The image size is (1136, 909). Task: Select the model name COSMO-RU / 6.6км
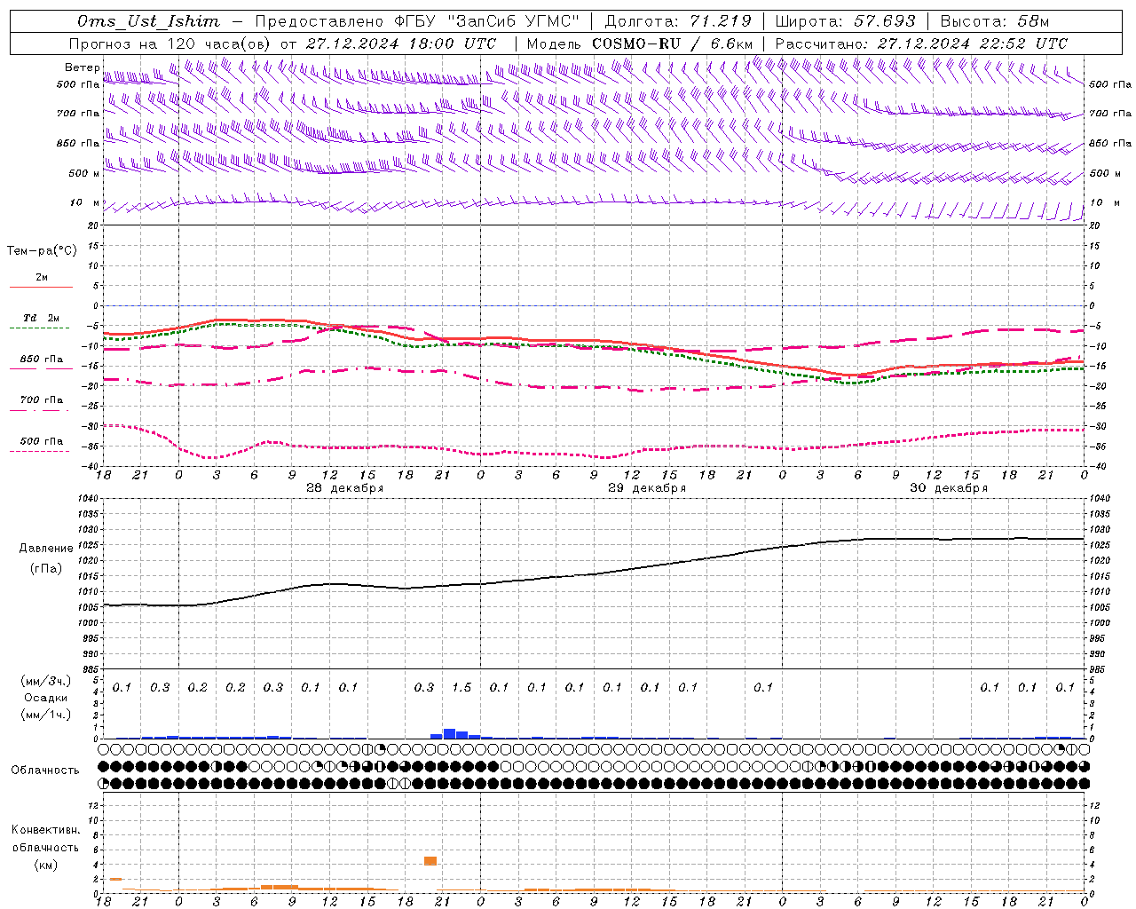click(x=672, y=43)
